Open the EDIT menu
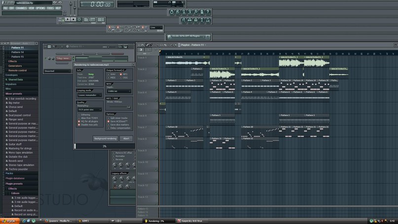 (12, 8)
